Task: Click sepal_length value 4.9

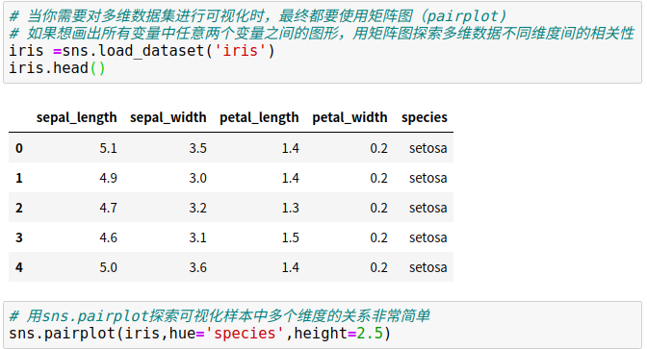Action: coord(108,178)
